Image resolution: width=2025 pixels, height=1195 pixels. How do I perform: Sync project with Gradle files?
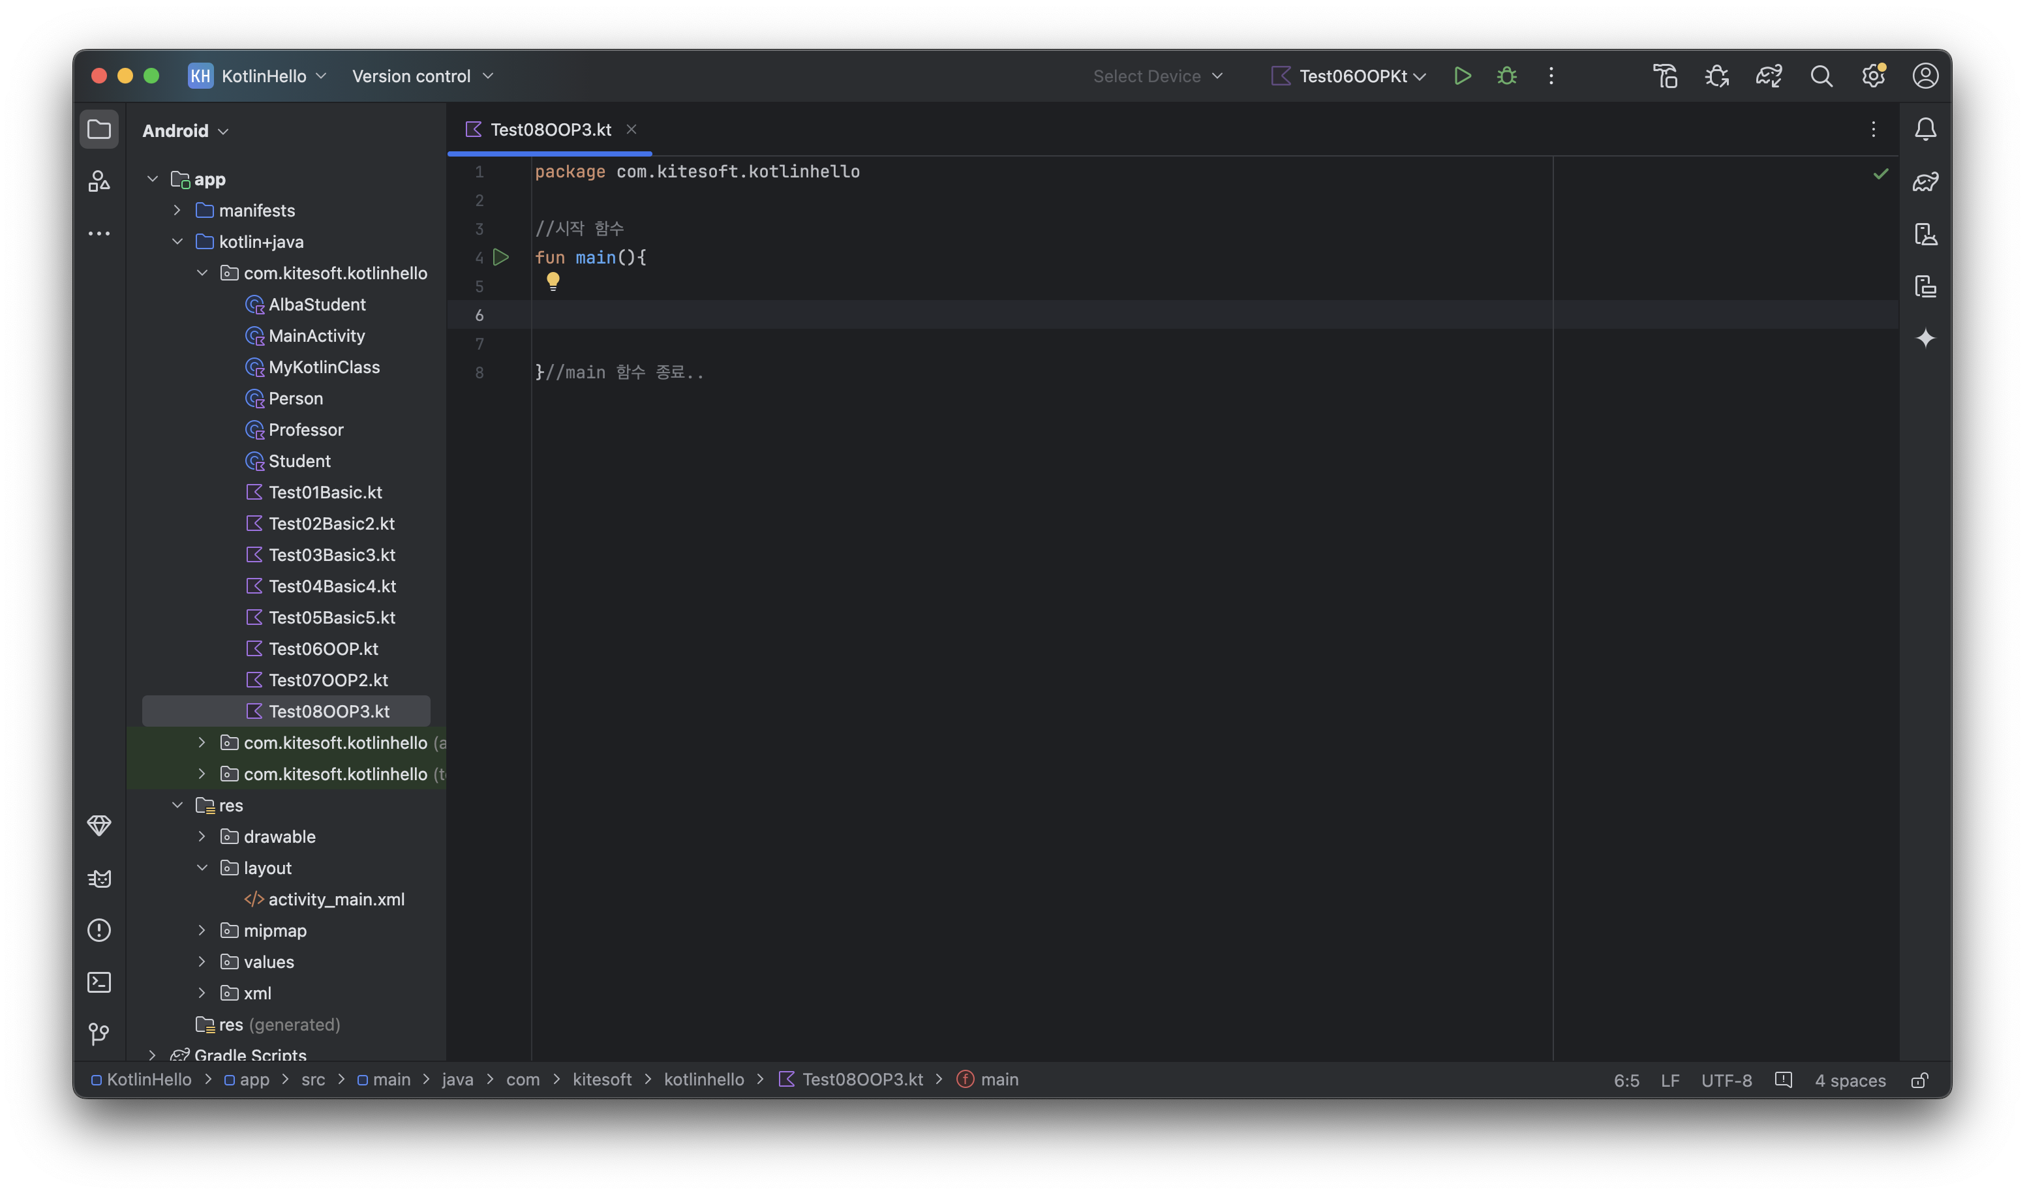1768,76
